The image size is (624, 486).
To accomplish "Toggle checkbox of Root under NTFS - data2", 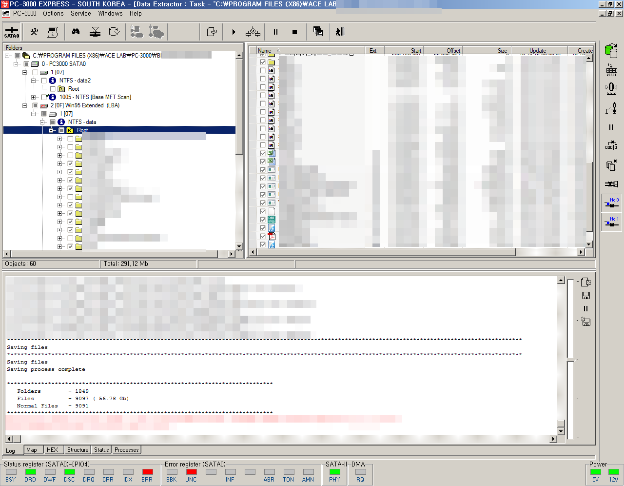I will [x=53, y=89].
